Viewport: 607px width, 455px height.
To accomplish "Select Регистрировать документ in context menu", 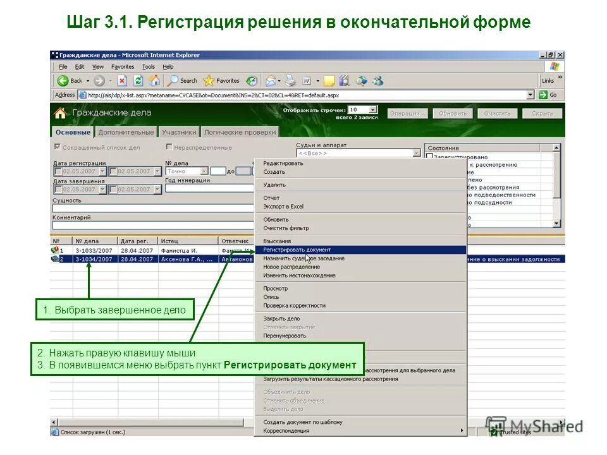I will (360, 250).
